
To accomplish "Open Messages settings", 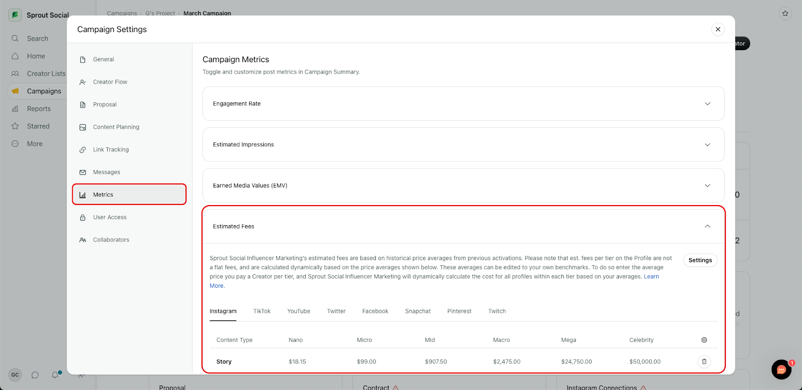I will coord(129,172).
